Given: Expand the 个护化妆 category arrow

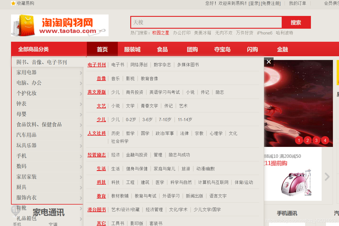Looking at the screenshot, I should tap(81, 94).
